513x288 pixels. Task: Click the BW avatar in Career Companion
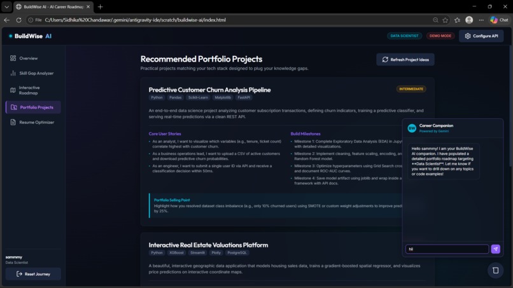[x=412, y=128]
